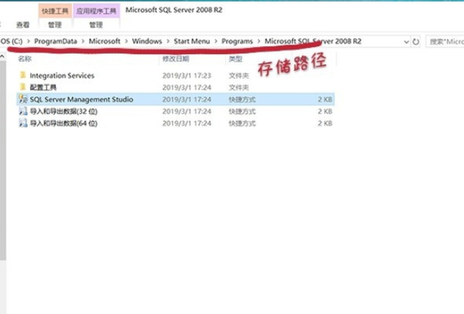Click the 导入和导出数据(32 位) shortcut icon
The width and height of the screenshot is (464, 314).
[x=23, y=111]
